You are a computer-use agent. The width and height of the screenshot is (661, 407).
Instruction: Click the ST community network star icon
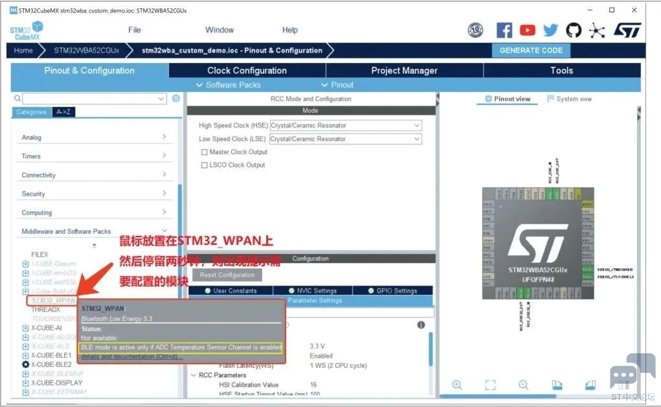click(x=597, y=30)
